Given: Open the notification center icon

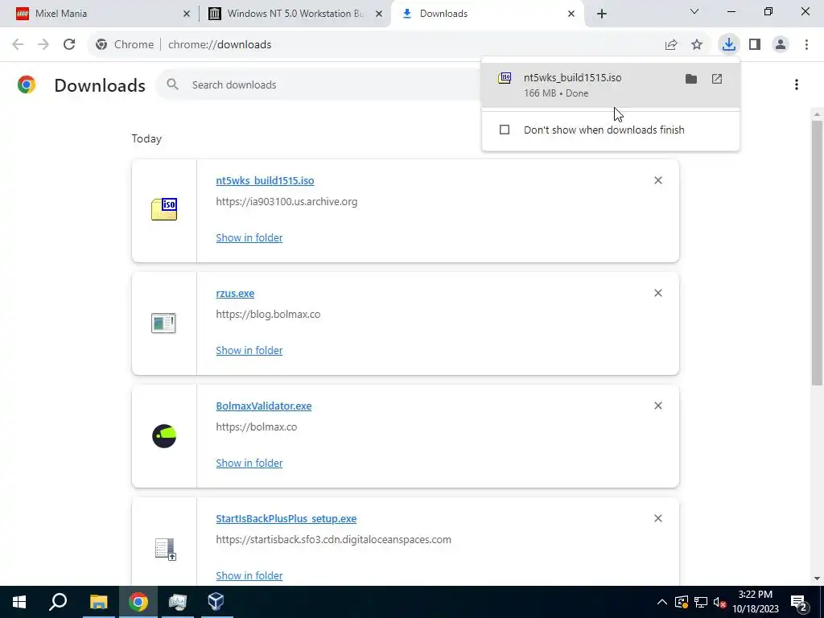Looking at the screenshot, I should point(799,602).
